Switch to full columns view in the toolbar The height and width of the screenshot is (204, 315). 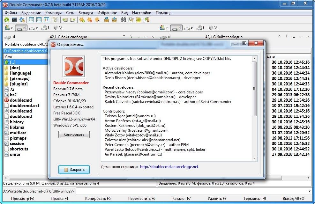[39, 20]
